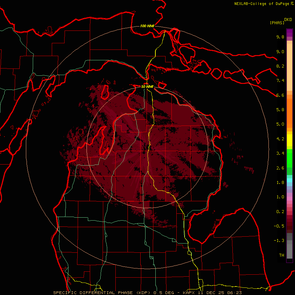295x295 pixels.
Task: Click the SPECIFIC DIFFERENTIAL PHASE (KDP) caption
Action: [102, 293]
